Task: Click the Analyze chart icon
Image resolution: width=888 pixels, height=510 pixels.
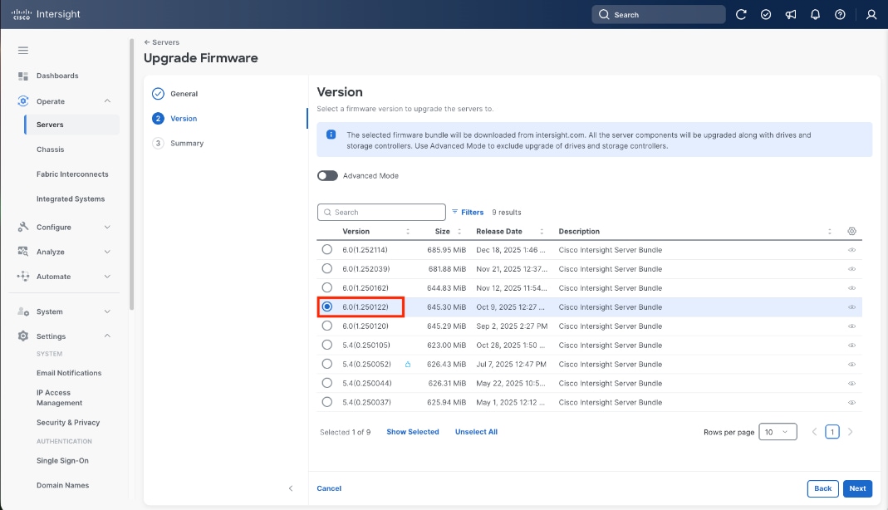Action: point(22,252)
